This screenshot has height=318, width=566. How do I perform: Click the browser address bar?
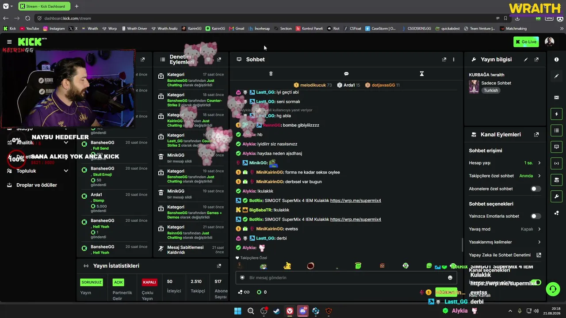pos(265,18)
